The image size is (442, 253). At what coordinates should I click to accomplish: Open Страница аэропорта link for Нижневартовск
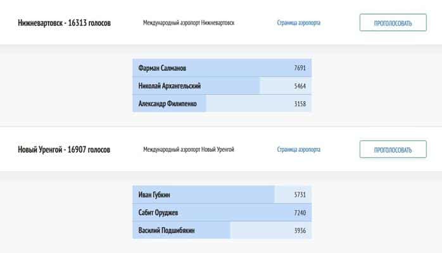click(x=298, y=23)
